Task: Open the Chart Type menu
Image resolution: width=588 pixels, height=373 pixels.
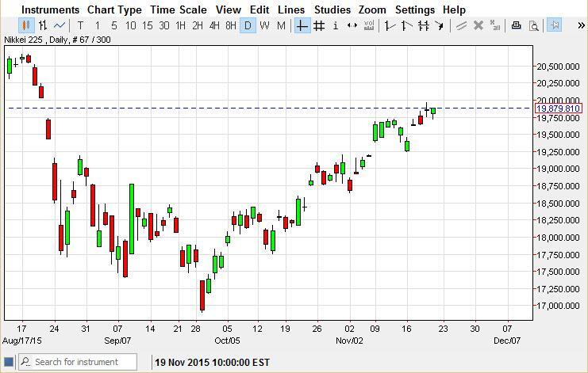Action: coord(114,10)
